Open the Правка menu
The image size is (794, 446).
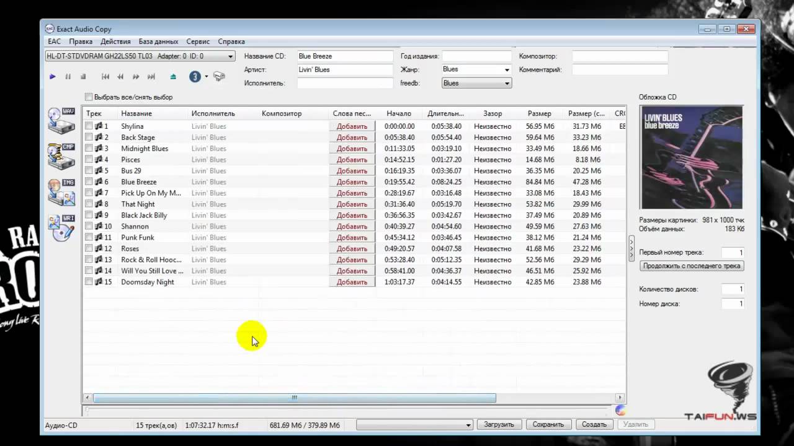pos(81,42)
